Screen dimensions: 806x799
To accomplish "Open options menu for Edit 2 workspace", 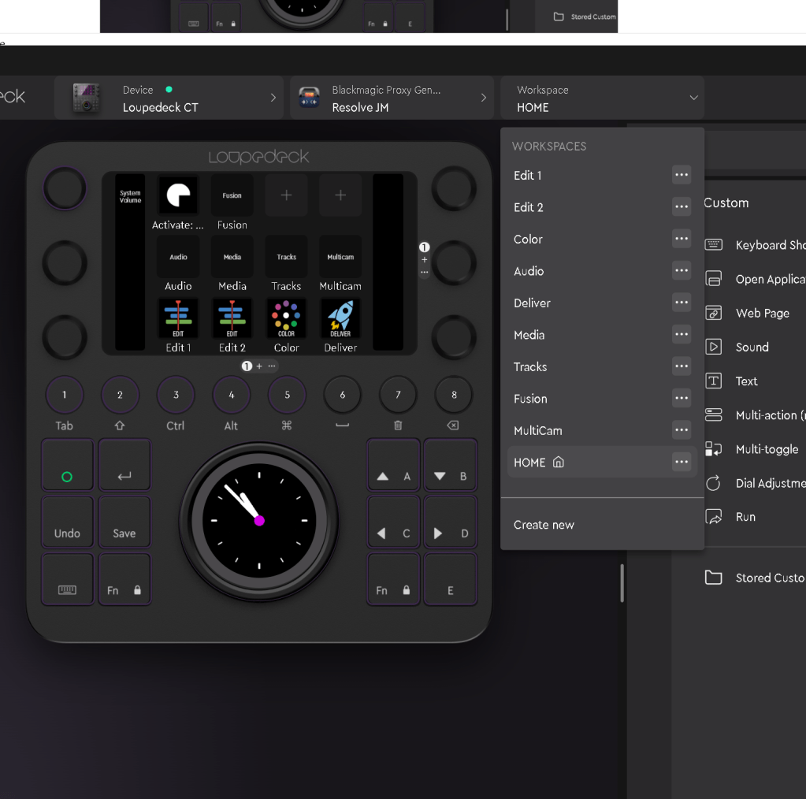I will pos(682,206).
